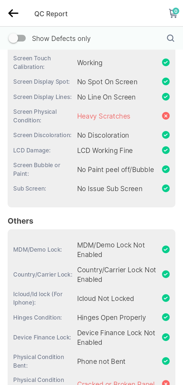Screen dimensions: 183x385
Task: Select the Screen Discoloration row label
Action: point(42,135)
